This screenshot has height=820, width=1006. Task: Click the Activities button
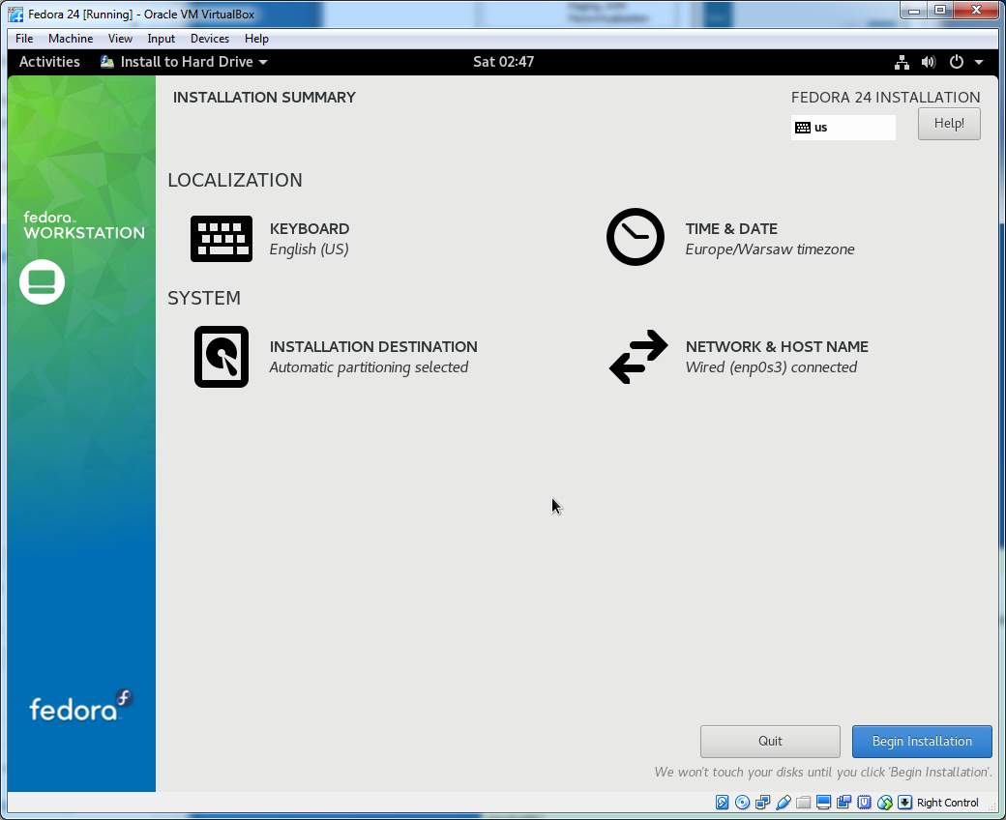pyautogui.click(x=49, y=62)
